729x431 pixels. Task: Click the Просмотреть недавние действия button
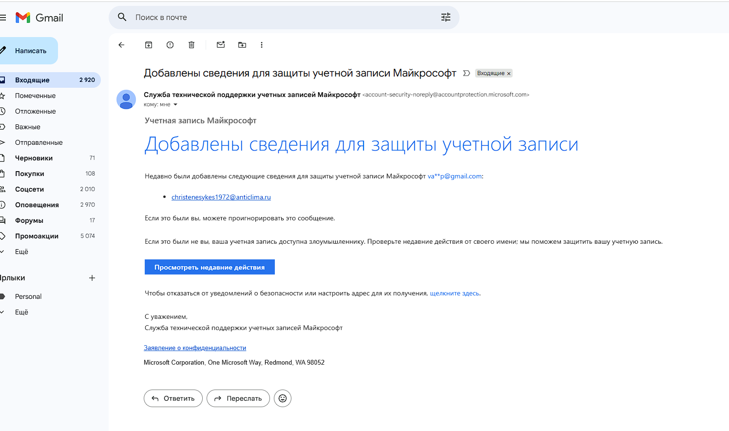point(210,267)
